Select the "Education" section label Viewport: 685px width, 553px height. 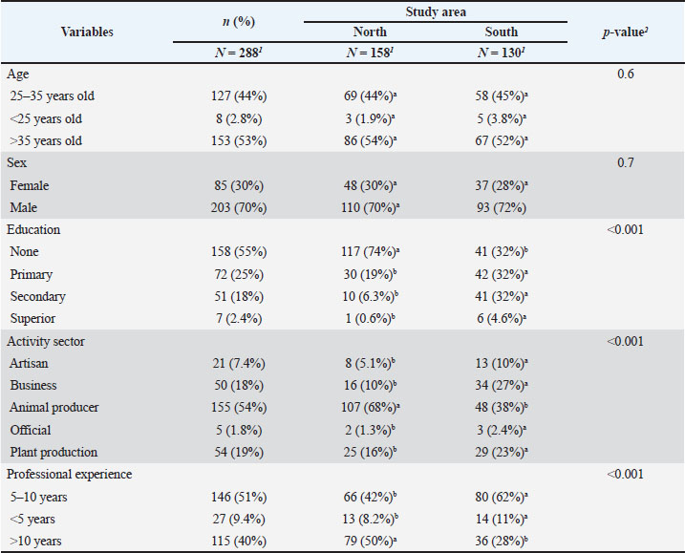(x=33, y=229)
